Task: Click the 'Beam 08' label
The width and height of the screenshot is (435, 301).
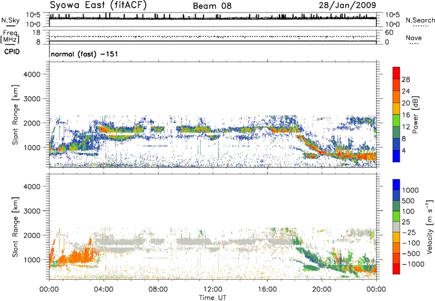Action: 212,6
